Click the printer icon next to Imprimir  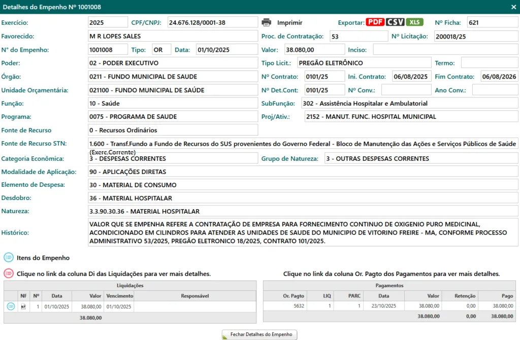pyautogui.click(x=267, y=22)
